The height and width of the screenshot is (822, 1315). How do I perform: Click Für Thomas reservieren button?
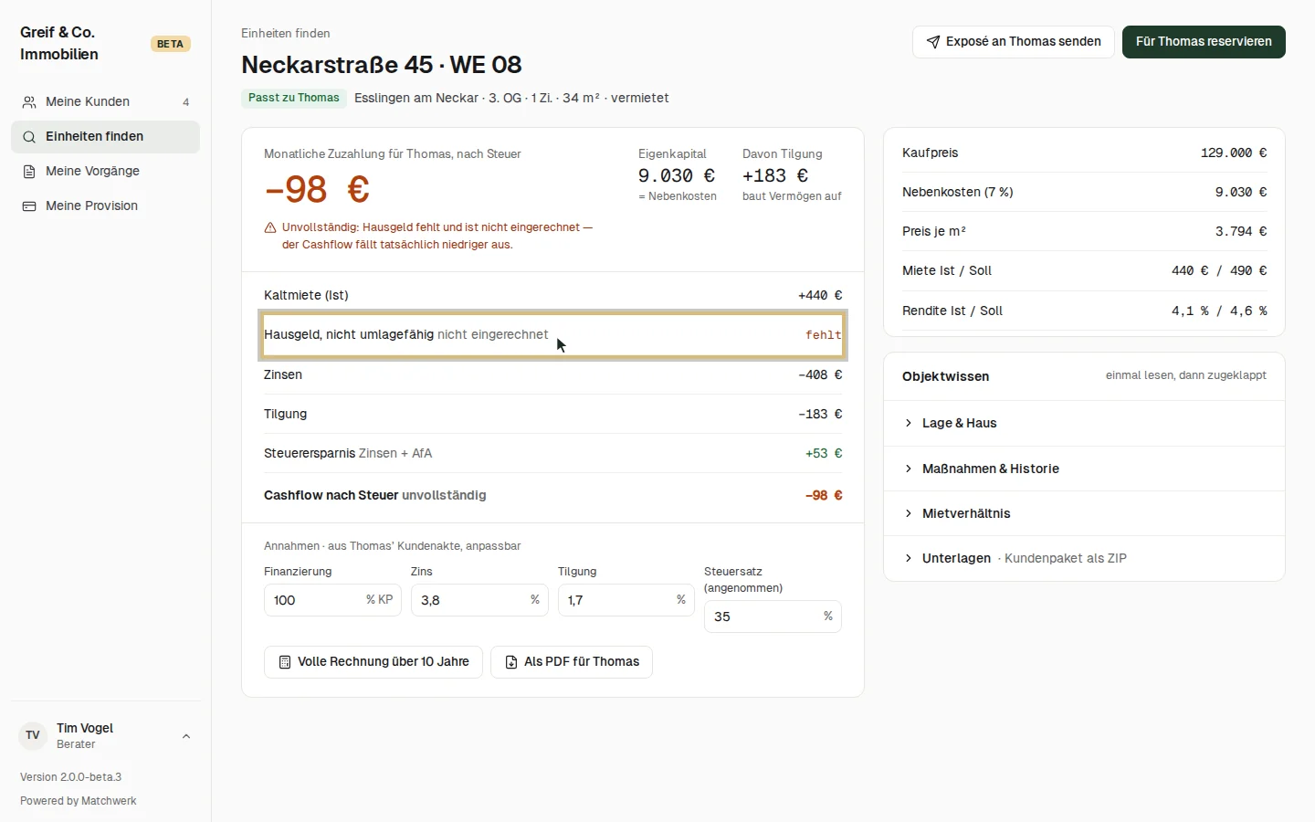[1204, 41]
